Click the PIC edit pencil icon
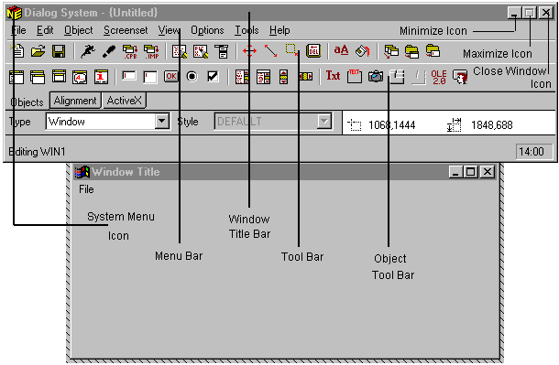This screenshot has width=559, height=365. (x=201, y=51)
